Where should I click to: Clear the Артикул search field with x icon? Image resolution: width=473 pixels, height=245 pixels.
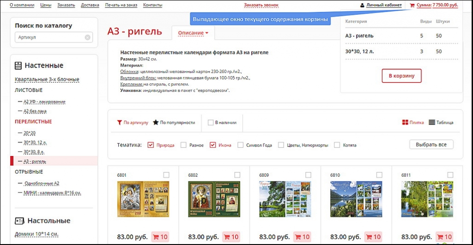87,37
